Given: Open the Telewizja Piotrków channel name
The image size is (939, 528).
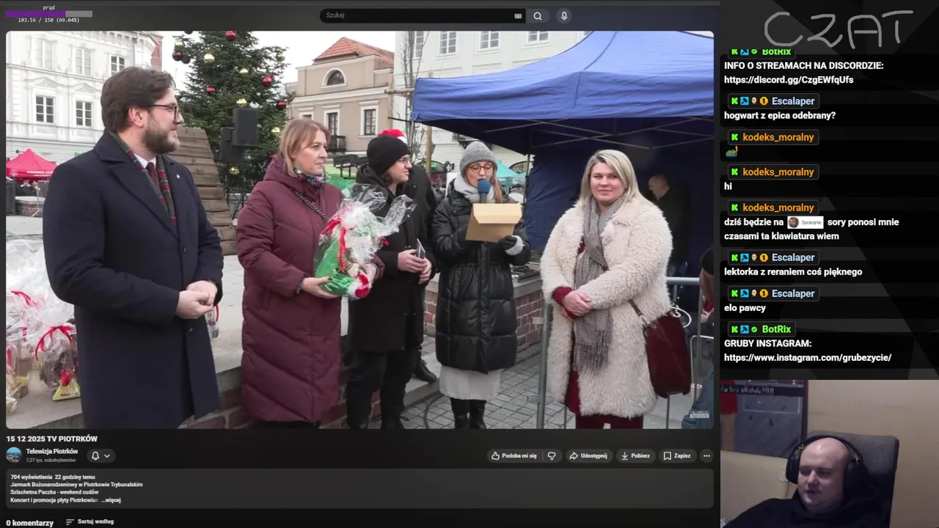Looking at the screenshot, I should (52, 451).
